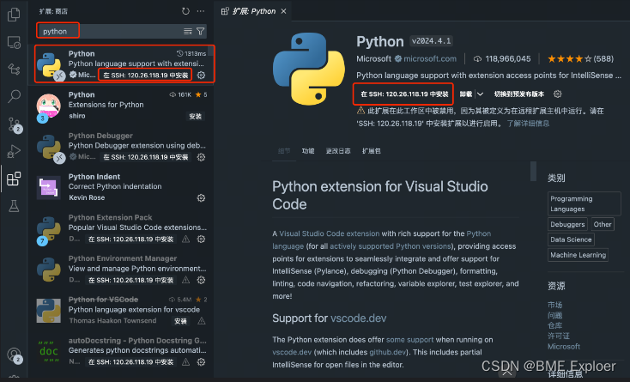Open the Remote Explorer view
Screen dimensions: 630x382
click(x=14, y=42)
